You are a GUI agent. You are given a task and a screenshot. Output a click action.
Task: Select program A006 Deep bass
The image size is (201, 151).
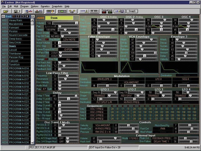point(16,39)
